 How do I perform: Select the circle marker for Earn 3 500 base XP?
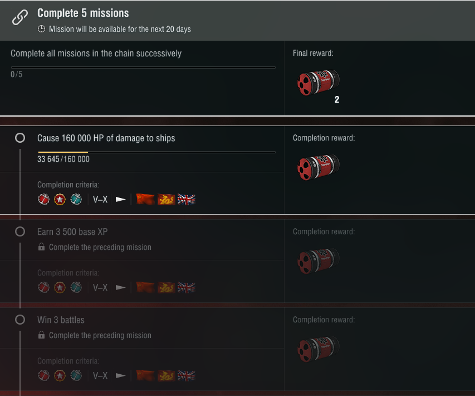tap(20, 231)
